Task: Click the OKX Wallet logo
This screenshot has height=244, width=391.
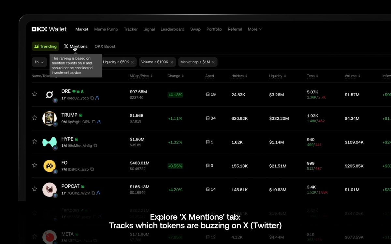Action: coord(49,29)
